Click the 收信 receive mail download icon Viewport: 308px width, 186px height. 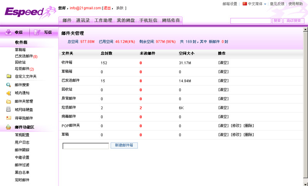8,32
